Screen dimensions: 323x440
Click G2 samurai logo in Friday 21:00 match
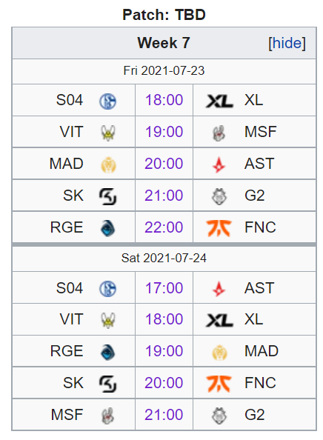click(219, 196)
